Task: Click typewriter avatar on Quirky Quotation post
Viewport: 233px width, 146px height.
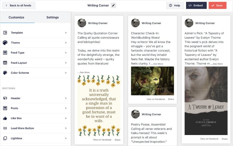Action: click(82, 23)
